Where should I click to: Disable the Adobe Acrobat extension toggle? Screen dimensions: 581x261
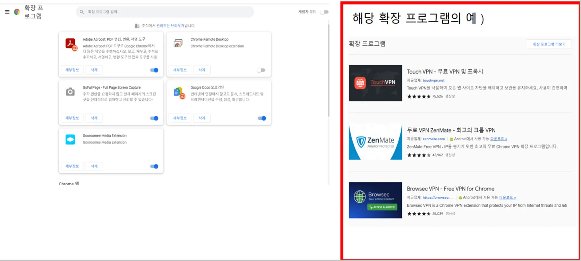[x=154, y=70]
